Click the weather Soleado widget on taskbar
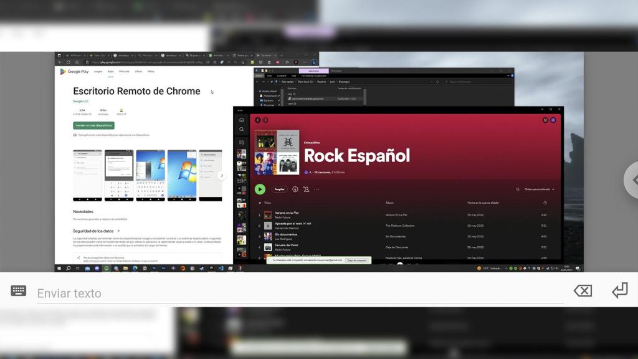 (488, 268)
